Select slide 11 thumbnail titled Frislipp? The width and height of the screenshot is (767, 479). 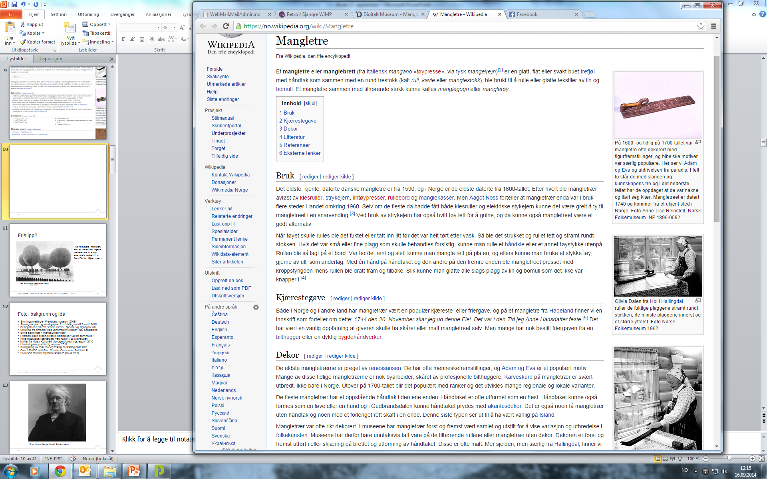coord(58,260)
